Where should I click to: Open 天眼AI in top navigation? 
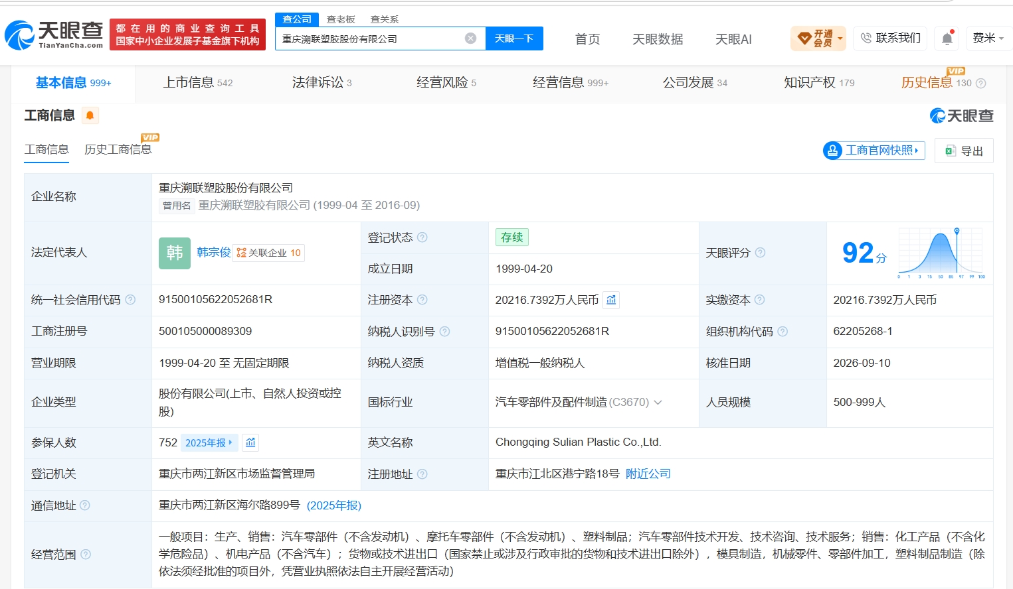pos(733,39)
